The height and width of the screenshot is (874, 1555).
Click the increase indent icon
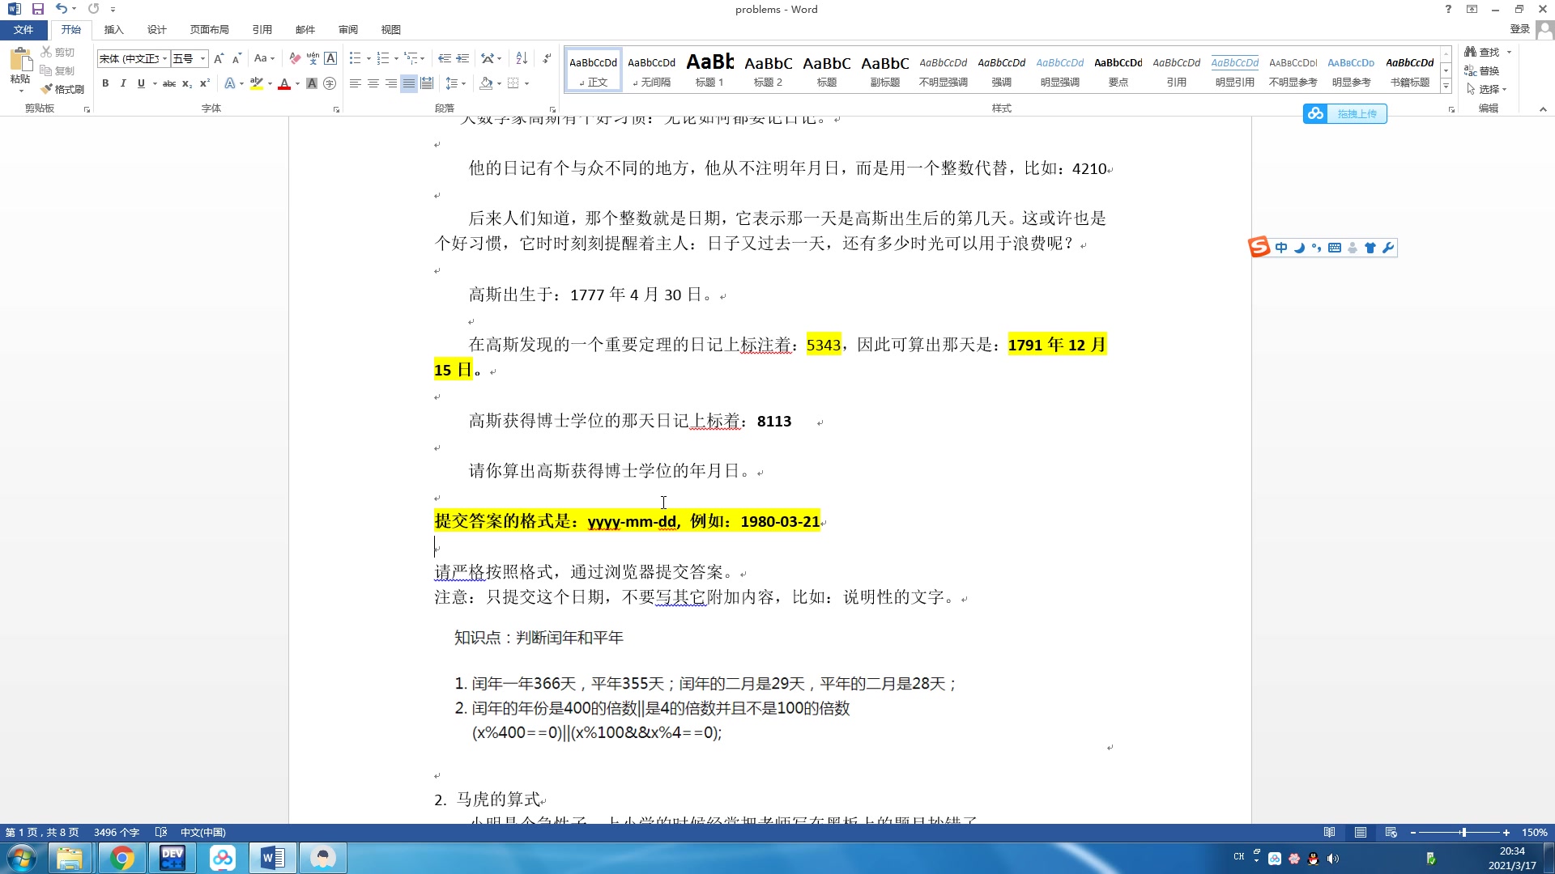pyautogui.click(x=462, y=58)
